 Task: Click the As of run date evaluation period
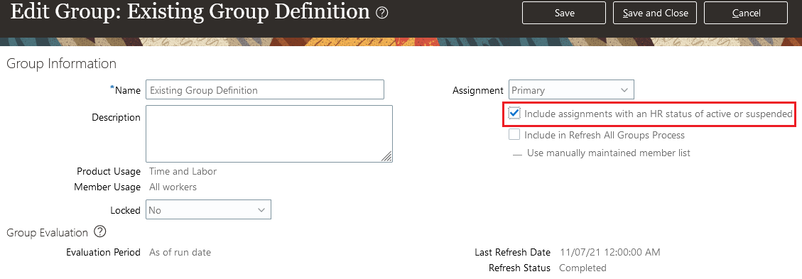[x=180, y=252]
